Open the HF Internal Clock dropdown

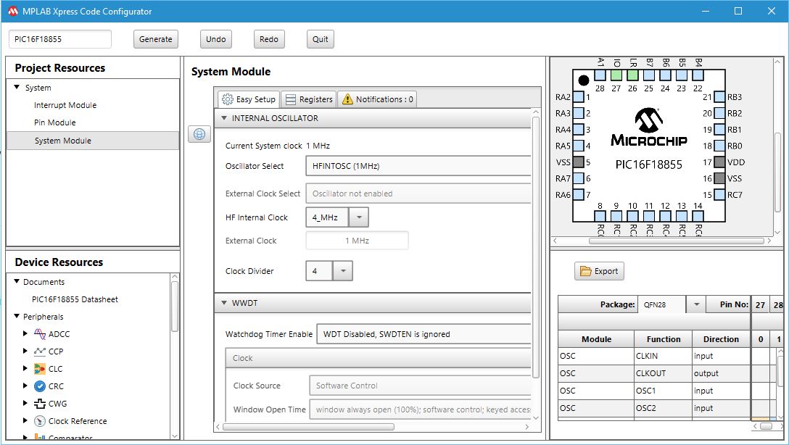(x=359, y=217)
